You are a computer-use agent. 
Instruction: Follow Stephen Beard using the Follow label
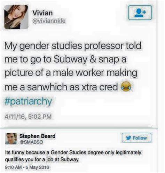140,138
